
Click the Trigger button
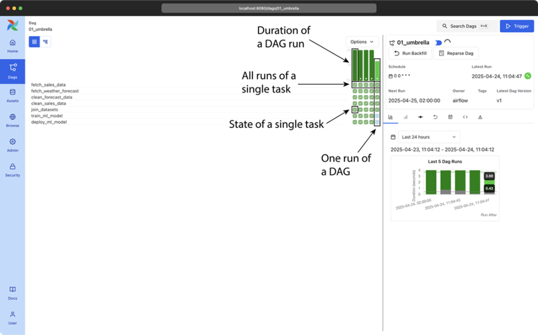point(516,26)
